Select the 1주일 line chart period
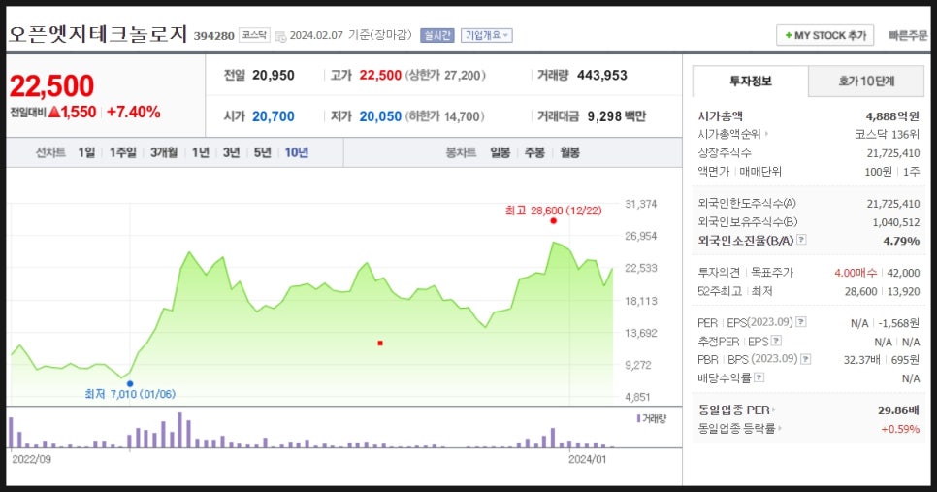Screen dimensions: 937x492 [122, 153]
